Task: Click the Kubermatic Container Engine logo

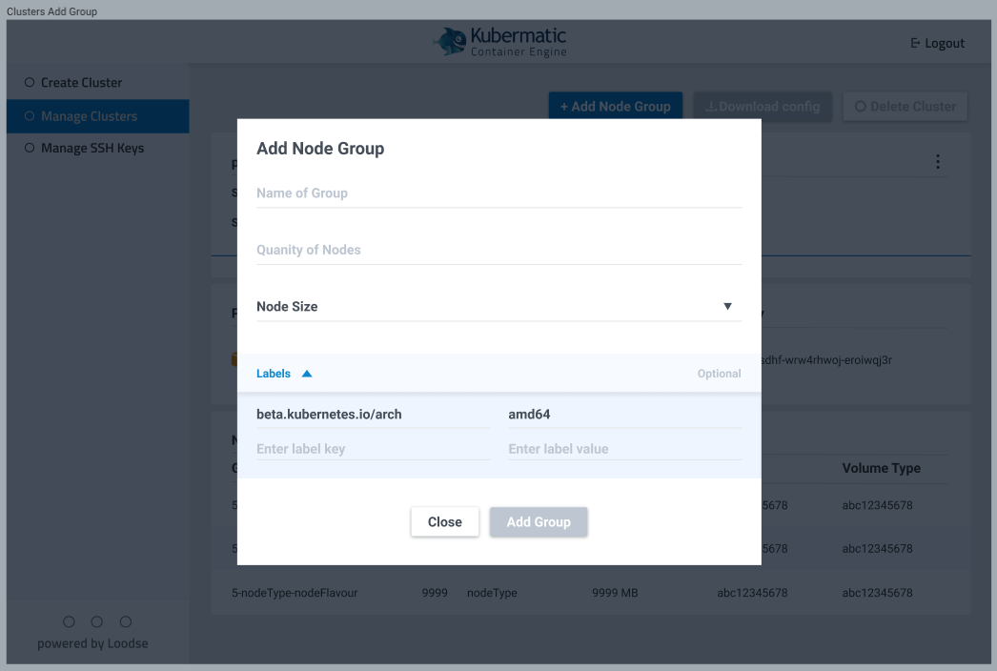Action: tap(499, 42)
